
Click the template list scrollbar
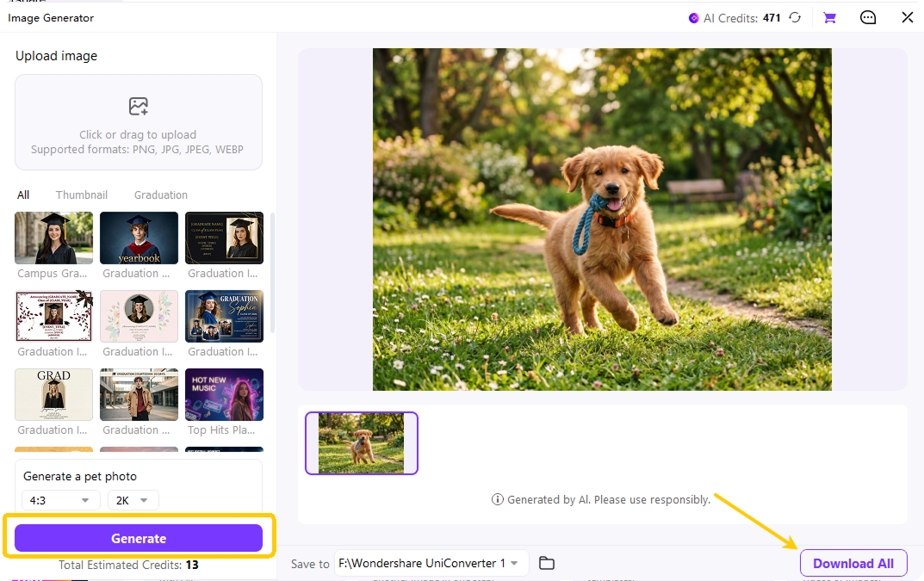coord(272,273)
